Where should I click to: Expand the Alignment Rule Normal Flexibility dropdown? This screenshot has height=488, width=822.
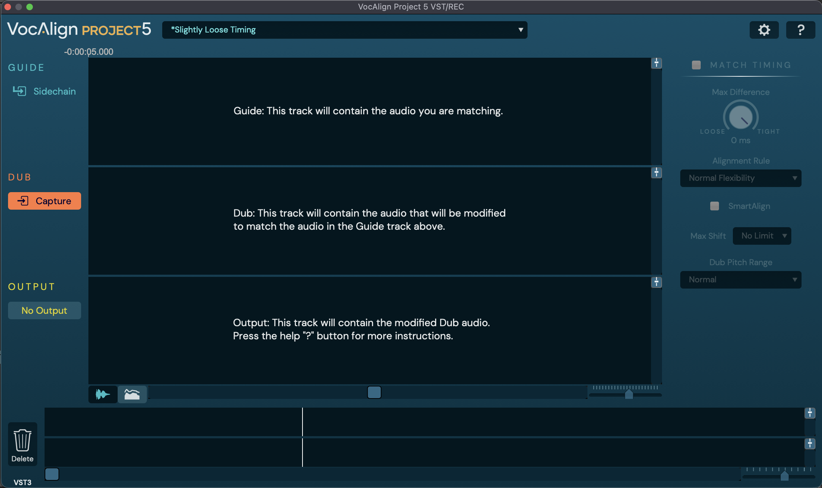[741, 178]
